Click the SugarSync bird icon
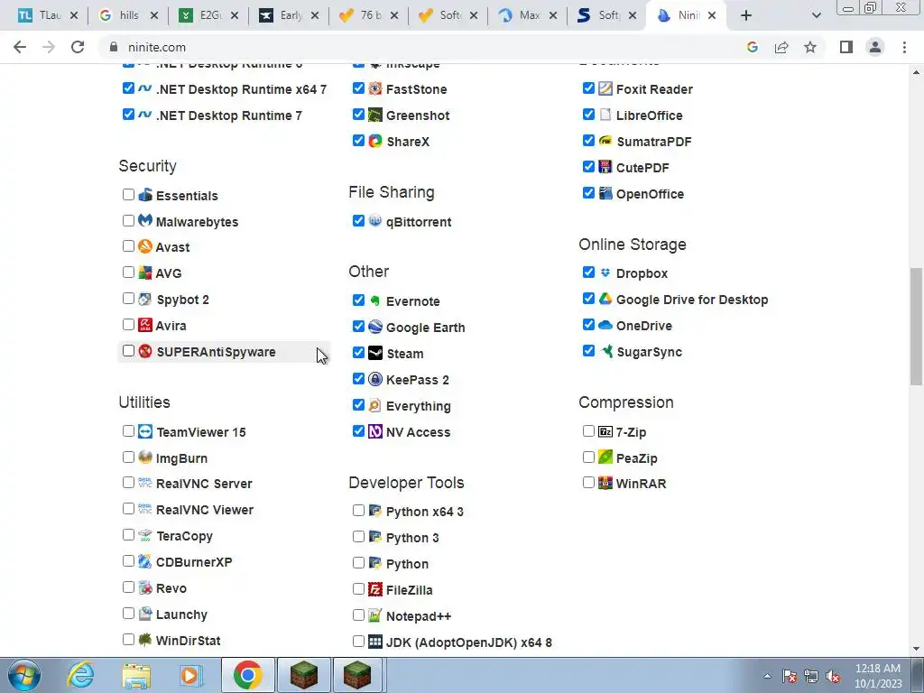The height and width of the screenshot is (693, 924). click(605, 351)
